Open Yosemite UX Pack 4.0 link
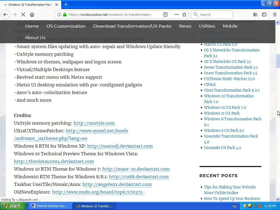Image resolution: width=280 pixels, height=210 pixels. point(223,148)
